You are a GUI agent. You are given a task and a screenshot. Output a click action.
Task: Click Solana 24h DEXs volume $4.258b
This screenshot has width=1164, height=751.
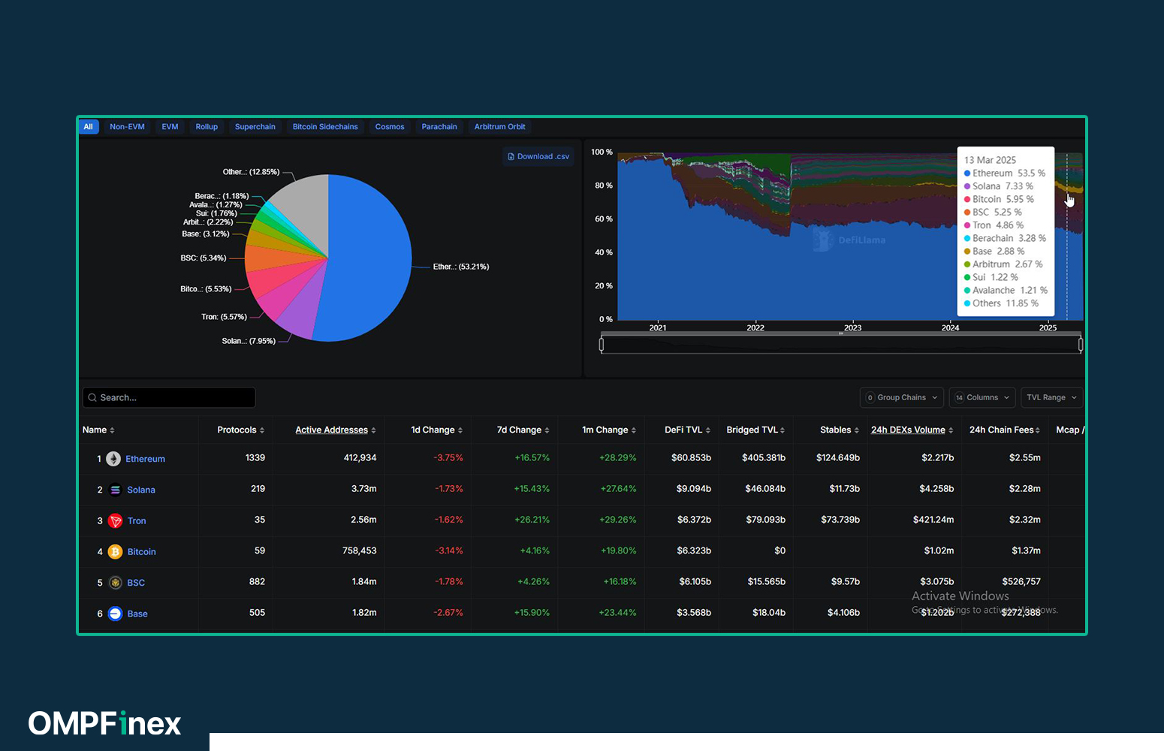(936, 489)
